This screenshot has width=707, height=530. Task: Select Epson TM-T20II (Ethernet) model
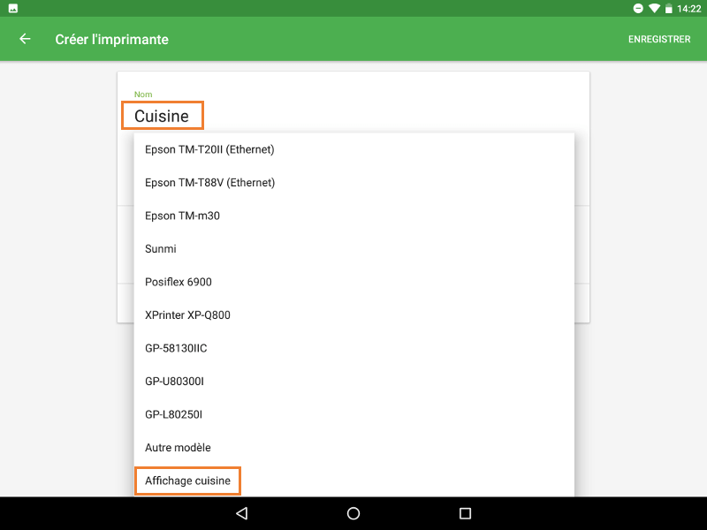[209, 149]
